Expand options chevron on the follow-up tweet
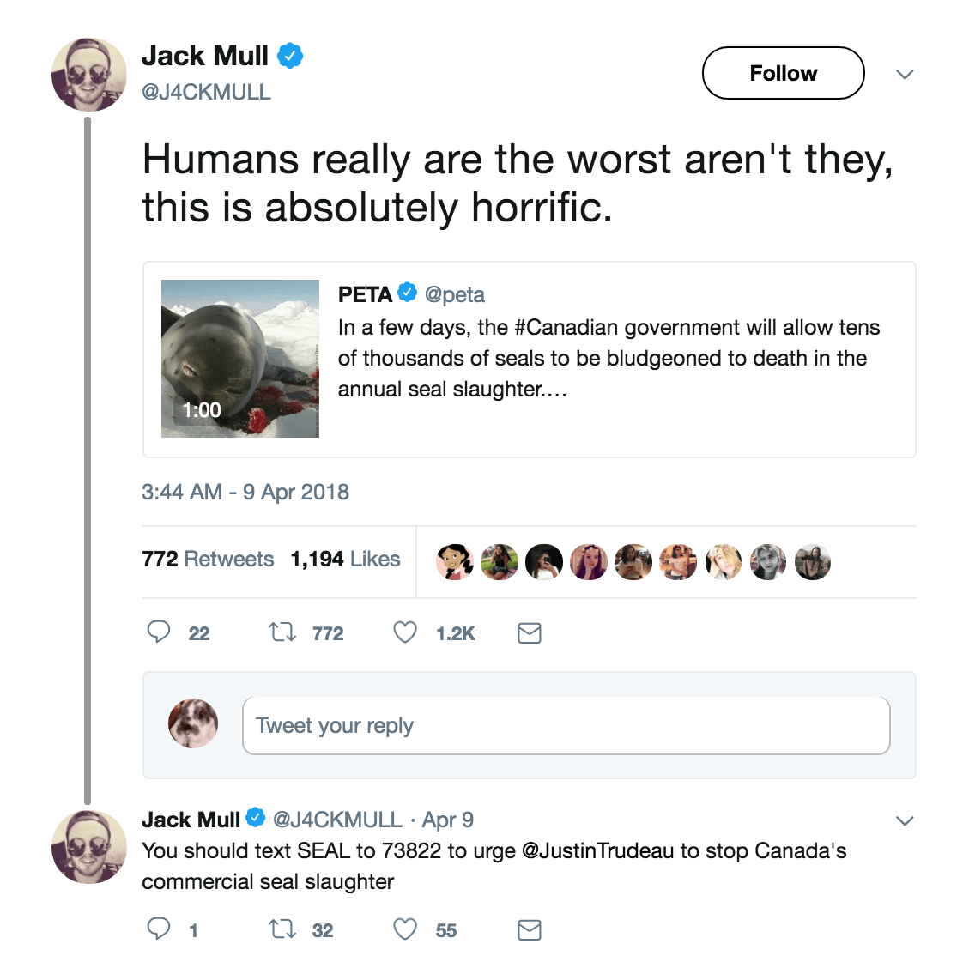Viewport: 975px width, 956px height. point(905,821)
